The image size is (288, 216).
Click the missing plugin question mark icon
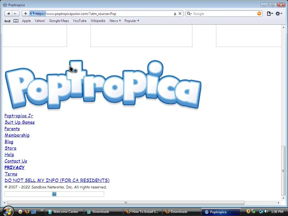[54, 194]
